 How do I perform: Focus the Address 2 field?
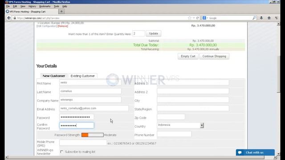[193, 91]
